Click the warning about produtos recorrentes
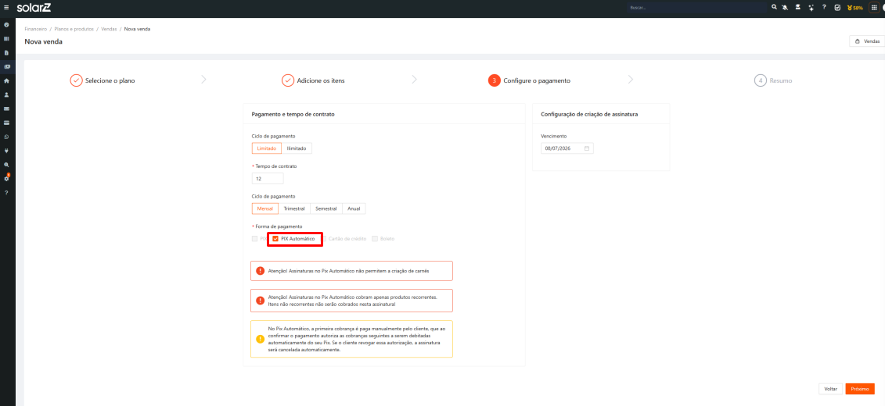The width and height of the screenshot is (885, 406). pos(351,300)
